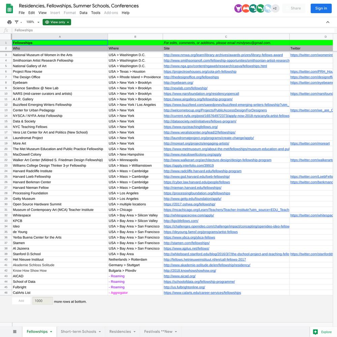This screenshot has height=337, width=337.
Task: Click the Explore star icon
Action: (315, 332)
